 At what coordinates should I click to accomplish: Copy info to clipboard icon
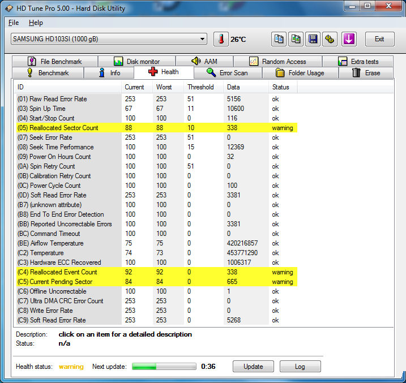point(279,39)
